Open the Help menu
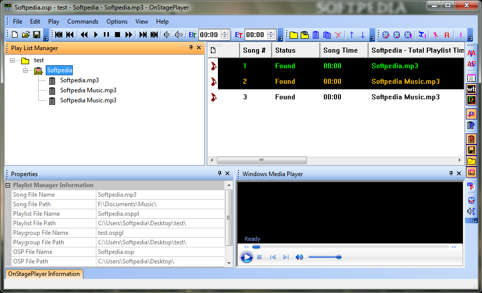The width and height of the screenshot is (482, 293). click(x=162, y=22)
